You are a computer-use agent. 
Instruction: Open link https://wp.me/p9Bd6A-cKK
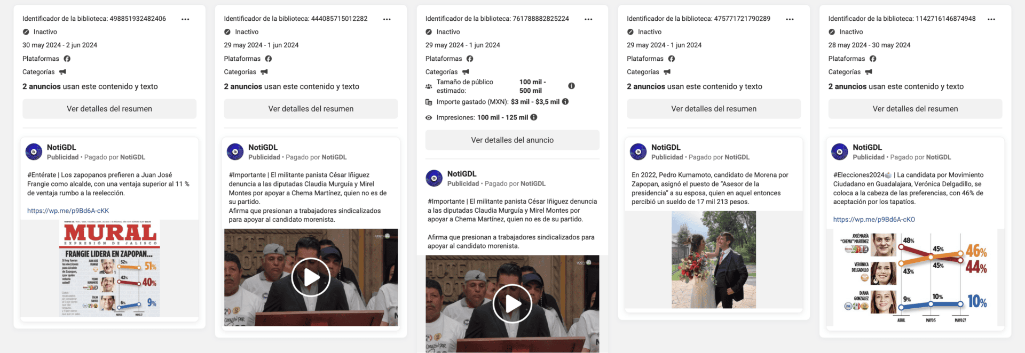click(x=68, y=211)
